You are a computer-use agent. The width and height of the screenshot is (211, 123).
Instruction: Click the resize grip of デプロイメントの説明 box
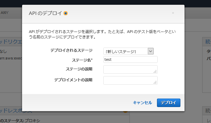[x=155, y=83]
